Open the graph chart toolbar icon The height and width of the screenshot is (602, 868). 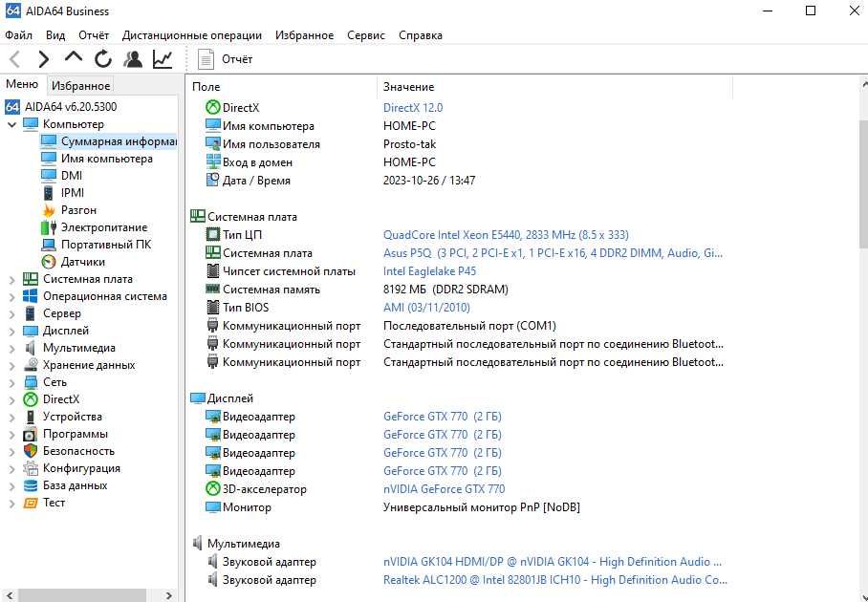[163, 58]
